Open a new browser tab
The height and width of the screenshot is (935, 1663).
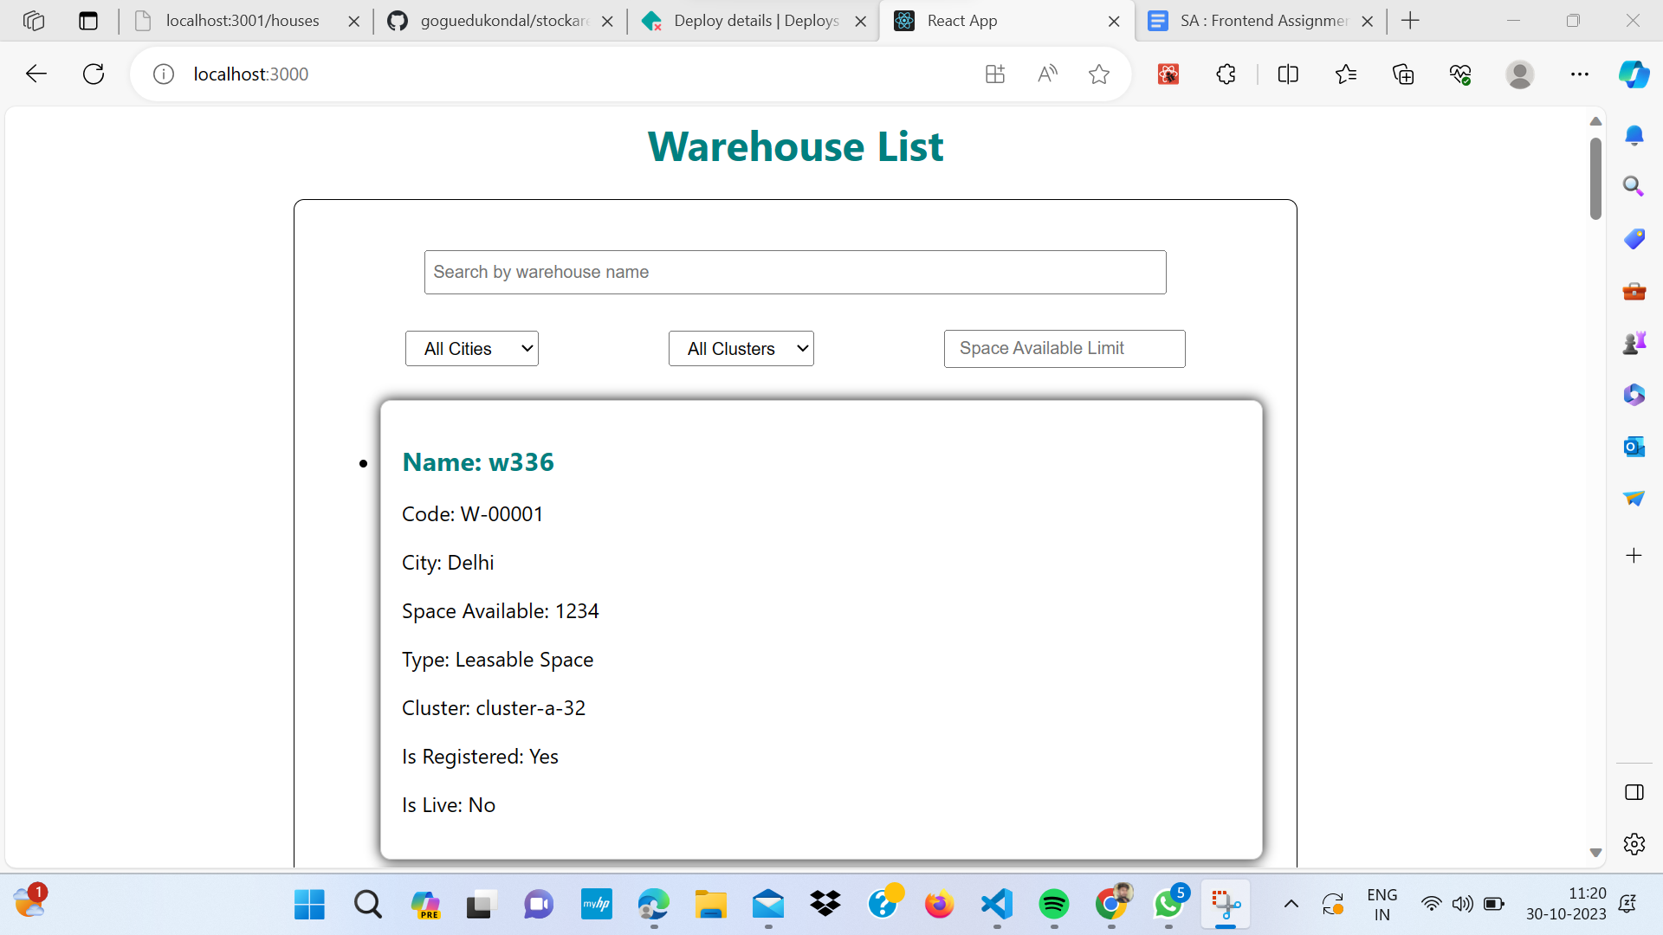click(x=1410, y=21)
